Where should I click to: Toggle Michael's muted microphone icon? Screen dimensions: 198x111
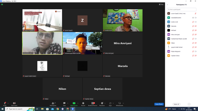(x=193, y=30)
